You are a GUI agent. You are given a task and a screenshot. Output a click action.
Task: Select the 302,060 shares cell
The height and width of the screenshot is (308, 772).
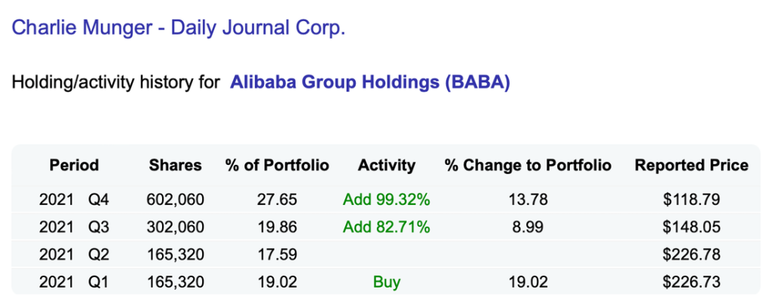click(x=175, y=227)
